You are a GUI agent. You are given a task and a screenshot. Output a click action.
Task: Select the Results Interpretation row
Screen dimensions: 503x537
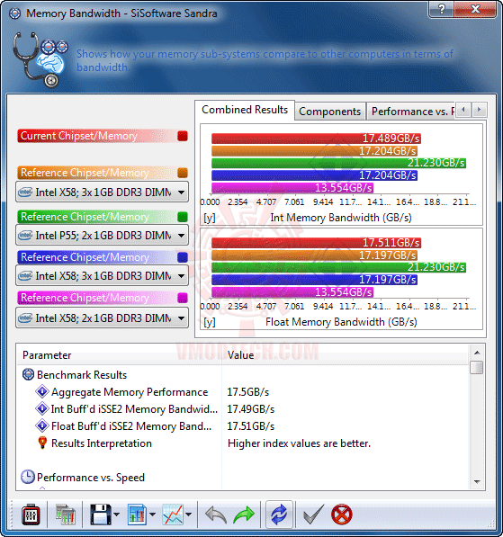point(243,443)
